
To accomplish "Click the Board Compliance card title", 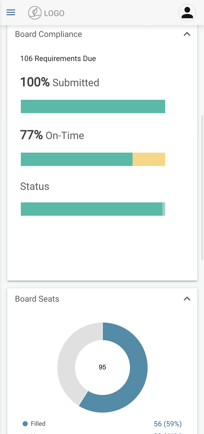I will (x=49, y=34).
